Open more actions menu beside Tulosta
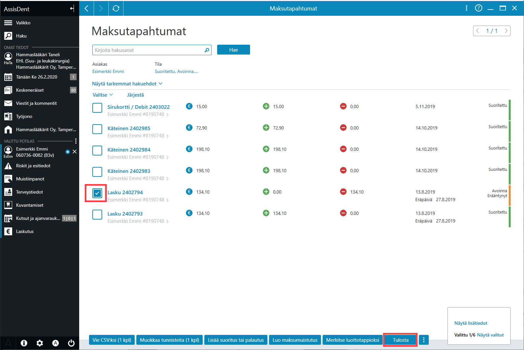This screenshot has height=350, width=524. [424, 340]
